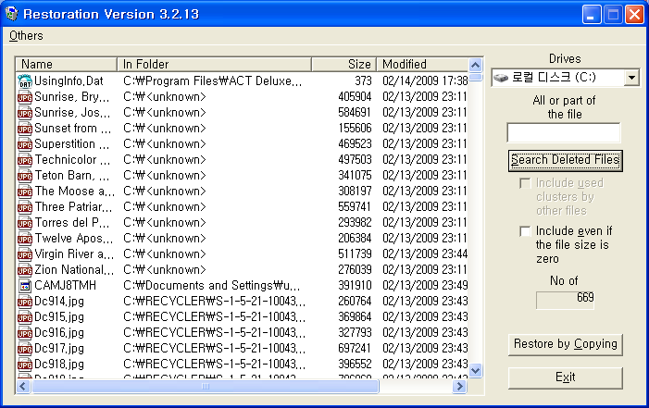
Task: Click the JPG icon beside Dc917.jpg
Action: pyautogui.click(x=25, y=349)
